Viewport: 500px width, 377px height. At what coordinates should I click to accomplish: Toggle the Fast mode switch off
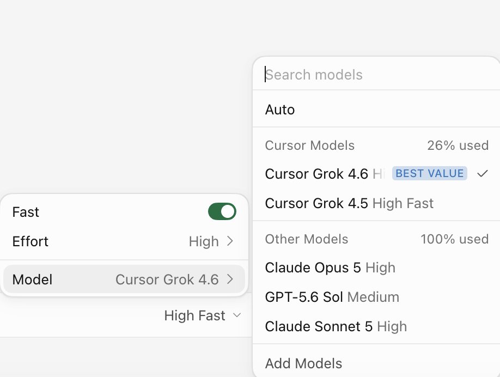click(x=222, y=211)
